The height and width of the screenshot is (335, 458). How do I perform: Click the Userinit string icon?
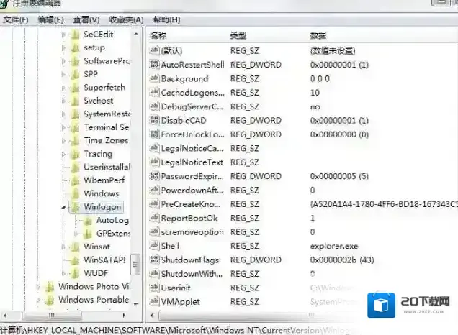point(154,288)
